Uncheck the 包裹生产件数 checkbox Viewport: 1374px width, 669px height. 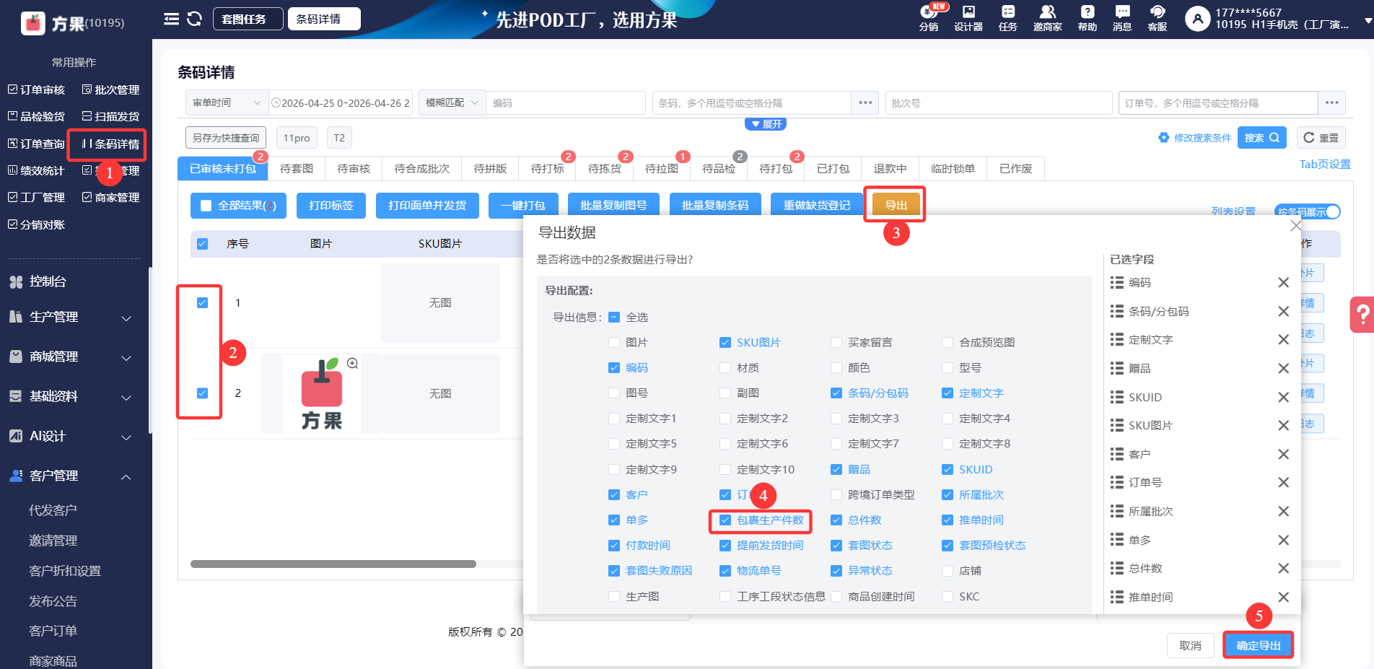pos(725,520)
